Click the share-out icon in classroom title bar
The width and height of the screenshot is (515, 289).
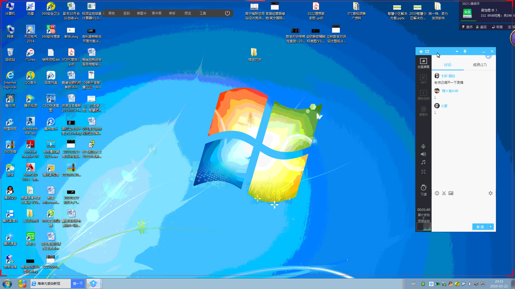tap(427, 51)
